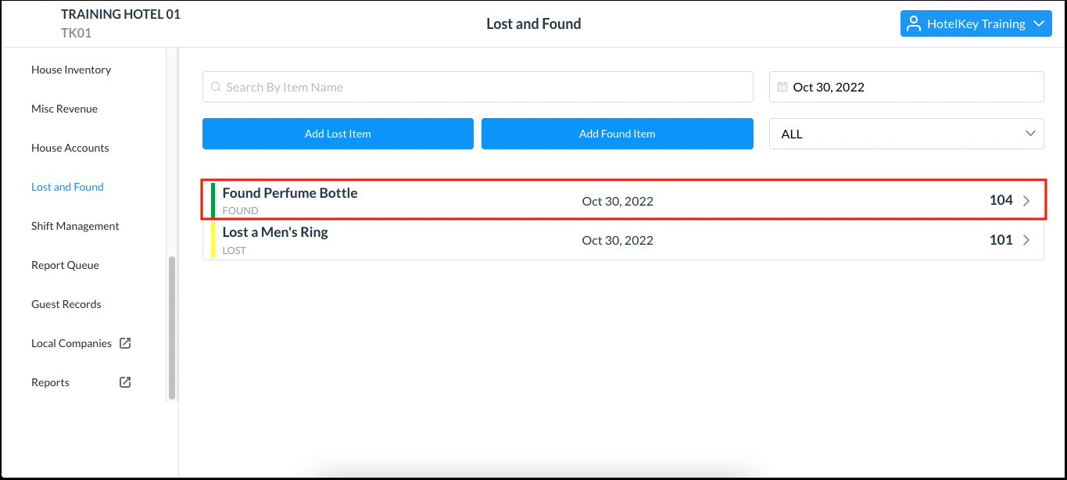Click the right chevron on Found Perfume Bottle
This screenshot has width=1067, height=480.
[x=1028, y=200]
